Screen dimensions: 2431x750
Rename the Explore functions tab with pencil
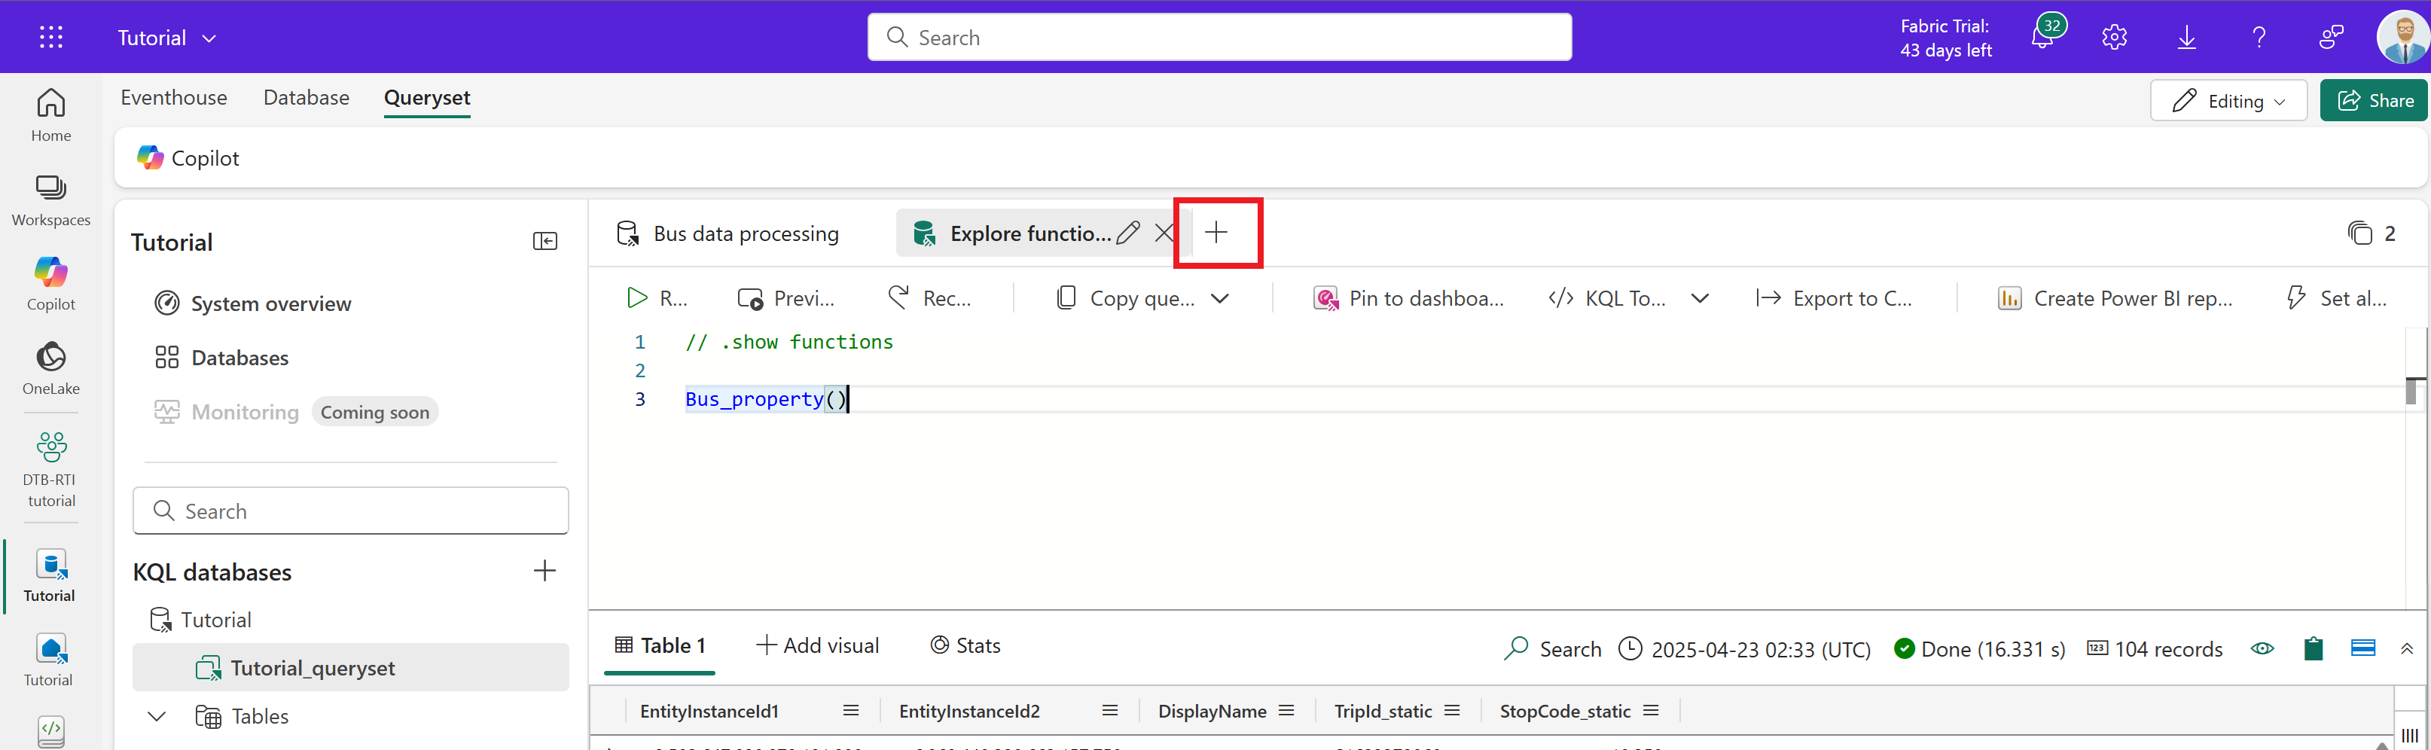[x=1127, y=233]
